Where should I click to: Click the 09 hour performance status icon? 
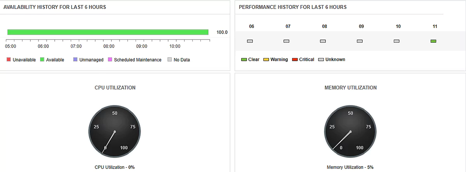tap(360, 41)
